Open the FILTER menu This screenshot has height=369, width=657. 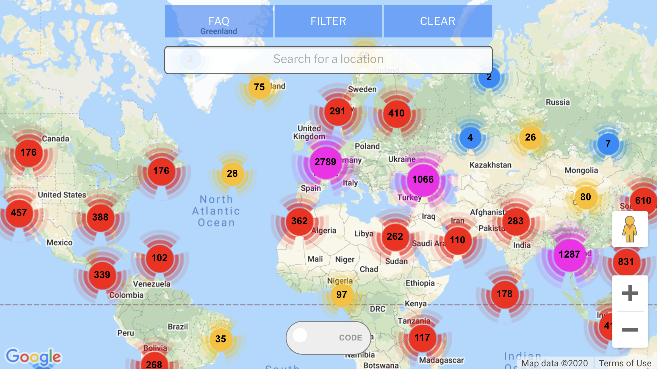(328, 21)
